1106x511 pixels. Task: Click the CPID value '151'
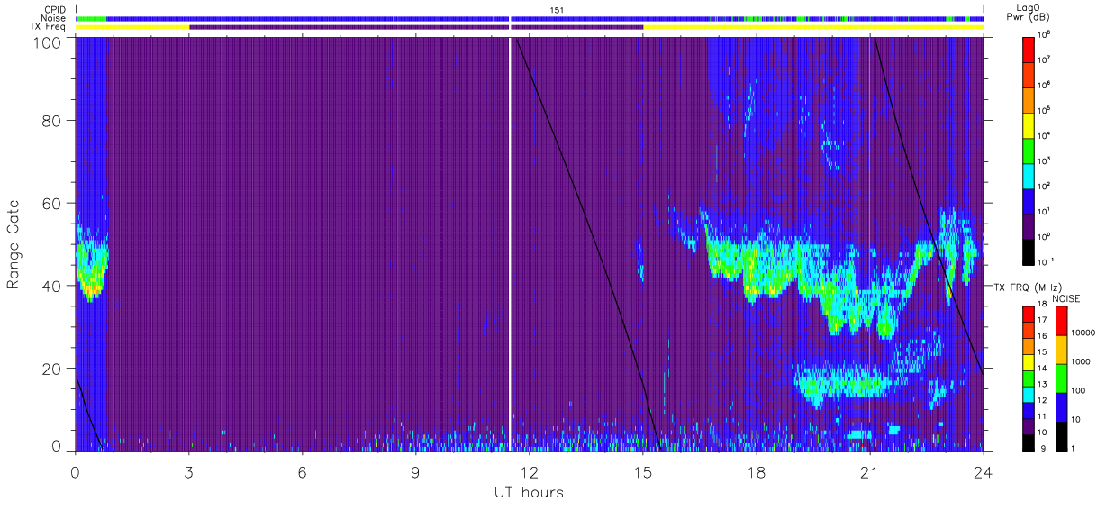pyautogui.click(x=558, y=9)
